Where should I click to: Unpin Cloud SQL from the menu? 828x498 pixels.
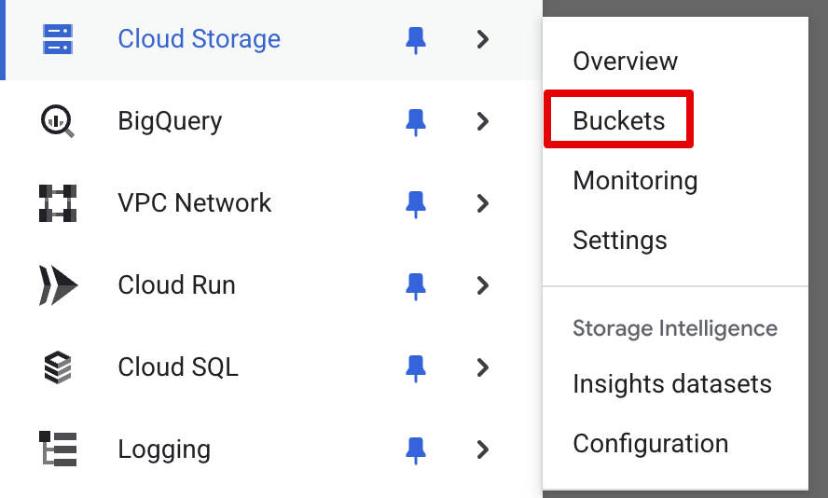click(x=416, y=367)
